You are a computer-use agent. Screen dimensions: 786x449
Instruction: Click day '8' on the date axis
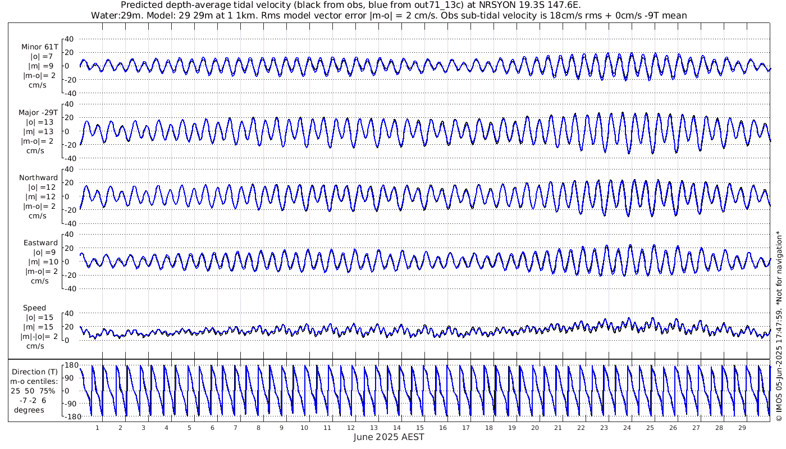(258, 428)
